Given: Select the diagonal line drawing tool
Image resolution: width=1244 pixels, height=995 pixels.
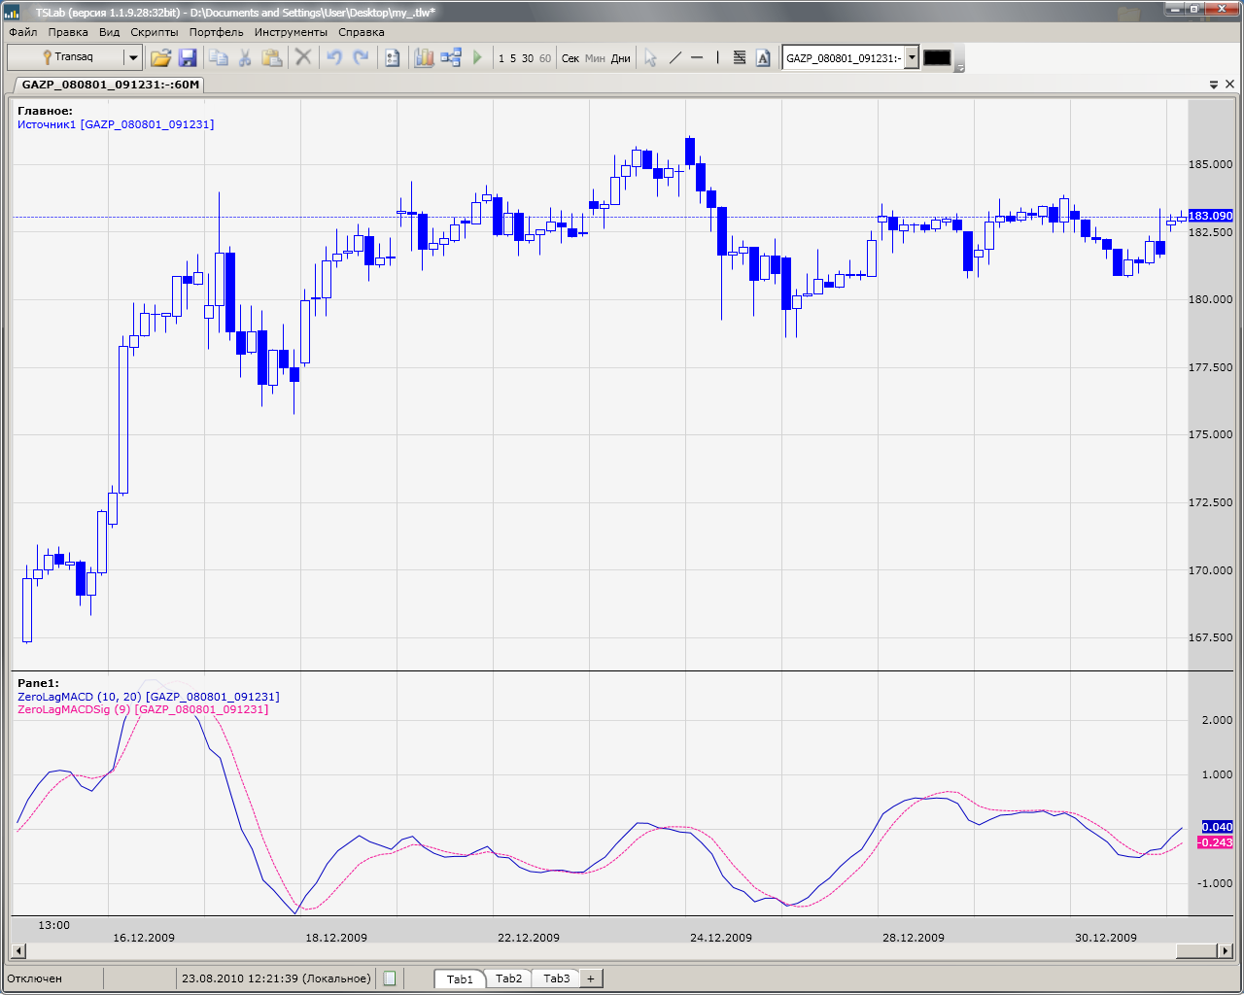Looking at the screenshot, I should (x=675, y=58).
